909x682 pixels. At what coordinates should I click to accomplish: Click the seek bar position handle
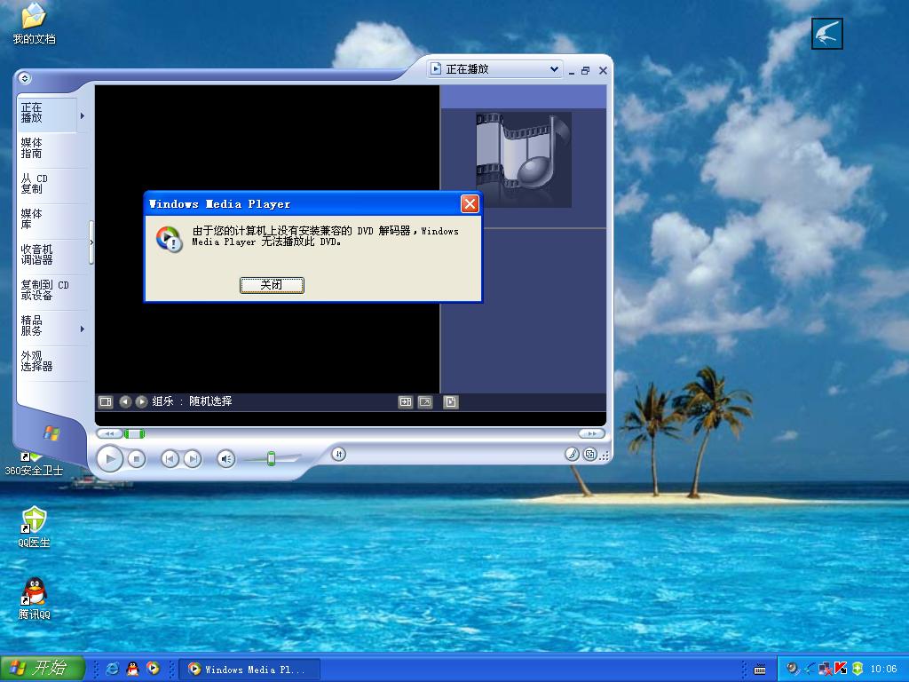(134, 433)
